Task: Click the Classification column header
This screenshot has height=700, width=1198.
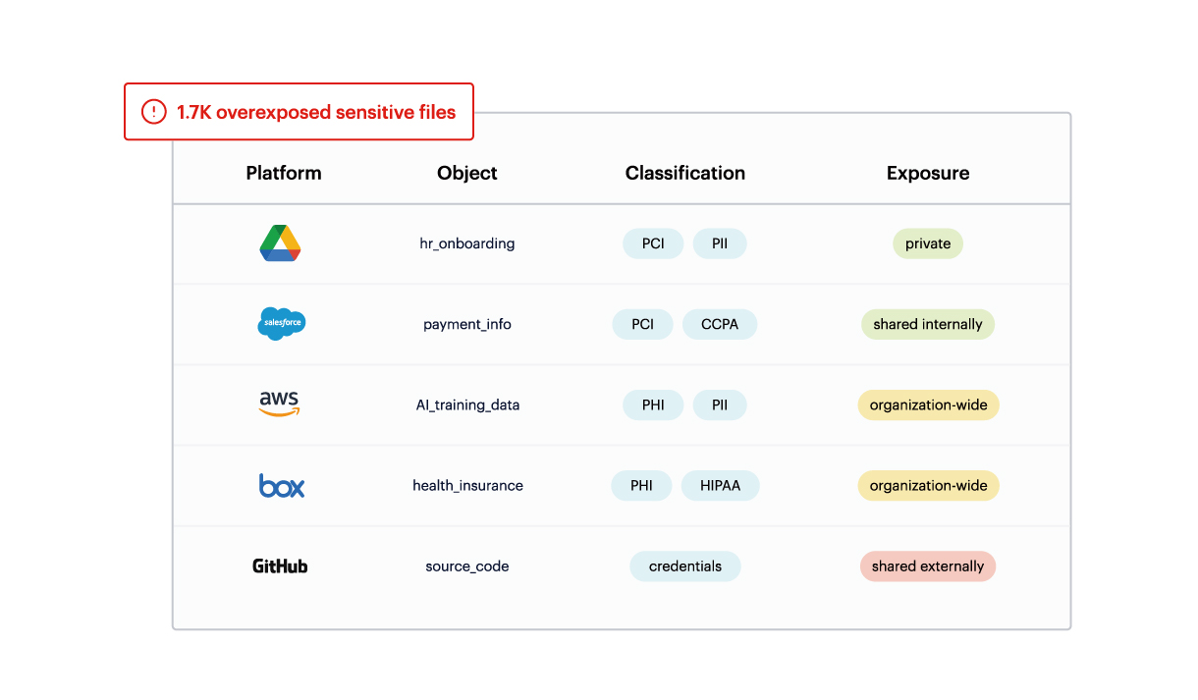Action: 685,173
